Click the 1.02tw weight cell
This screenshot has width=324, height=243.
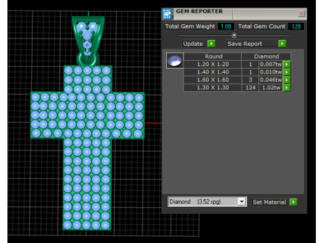coord(271,88)
